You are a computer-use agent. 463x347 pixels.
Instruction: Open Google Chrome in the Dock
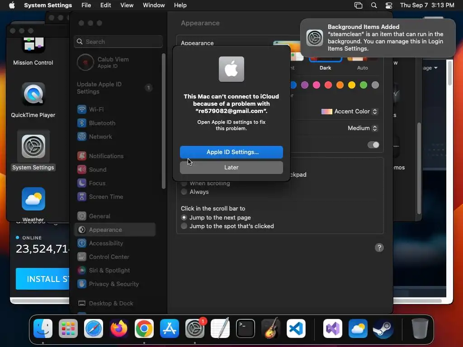pos(144,328)
